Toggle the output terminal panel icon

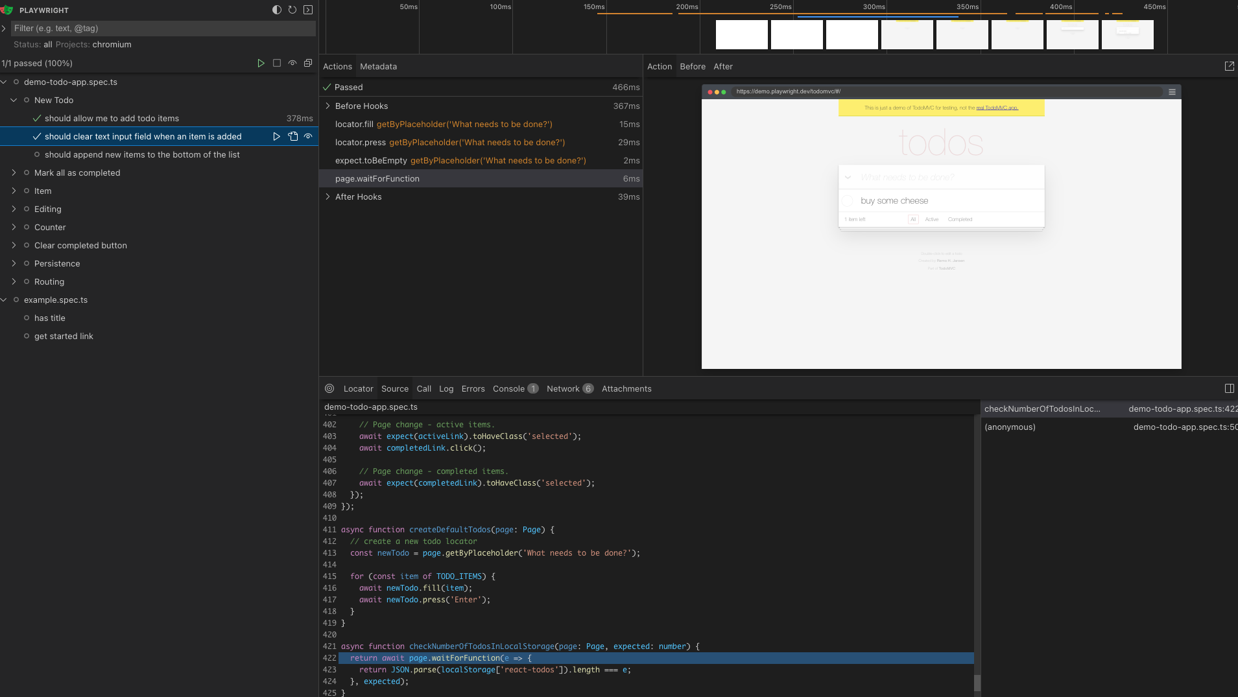point(308,10)
